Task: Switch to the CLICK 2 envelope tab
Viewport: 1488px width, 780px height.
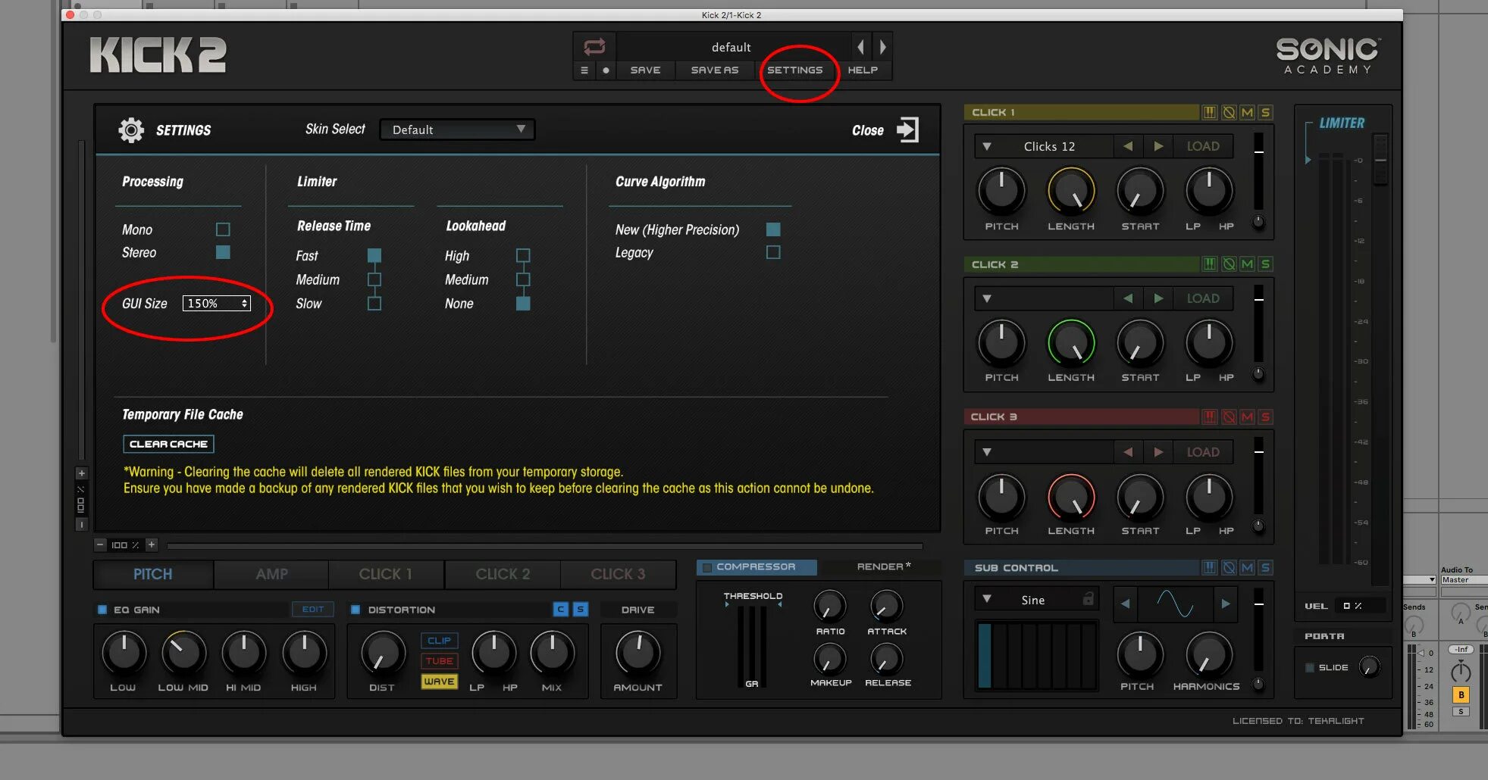Action: pyautogui.click(x=503, y=574)
